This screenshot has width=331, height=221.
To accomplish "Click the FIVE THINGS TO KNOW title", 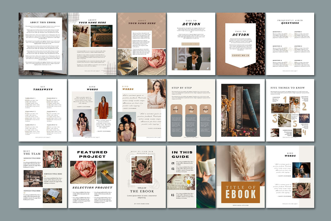I will coord(287,88).
